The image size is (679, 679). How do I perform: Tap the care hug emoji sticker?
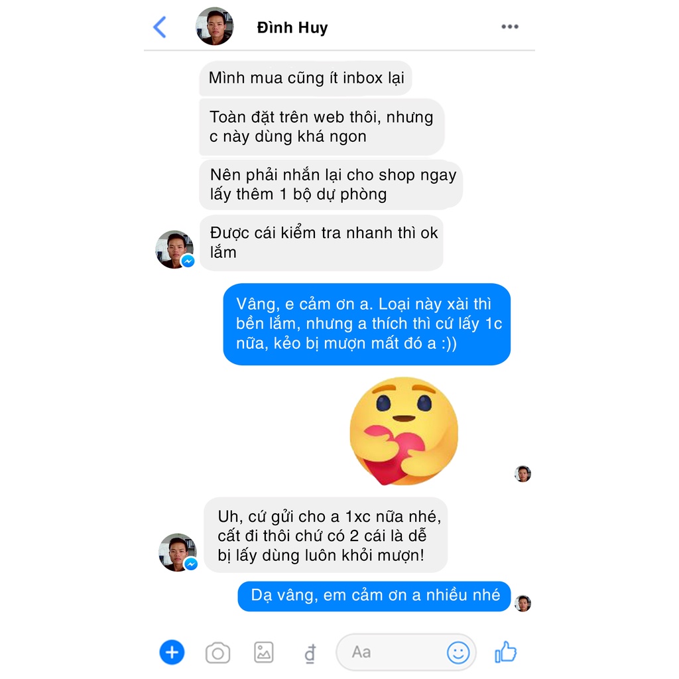[404, 431]
